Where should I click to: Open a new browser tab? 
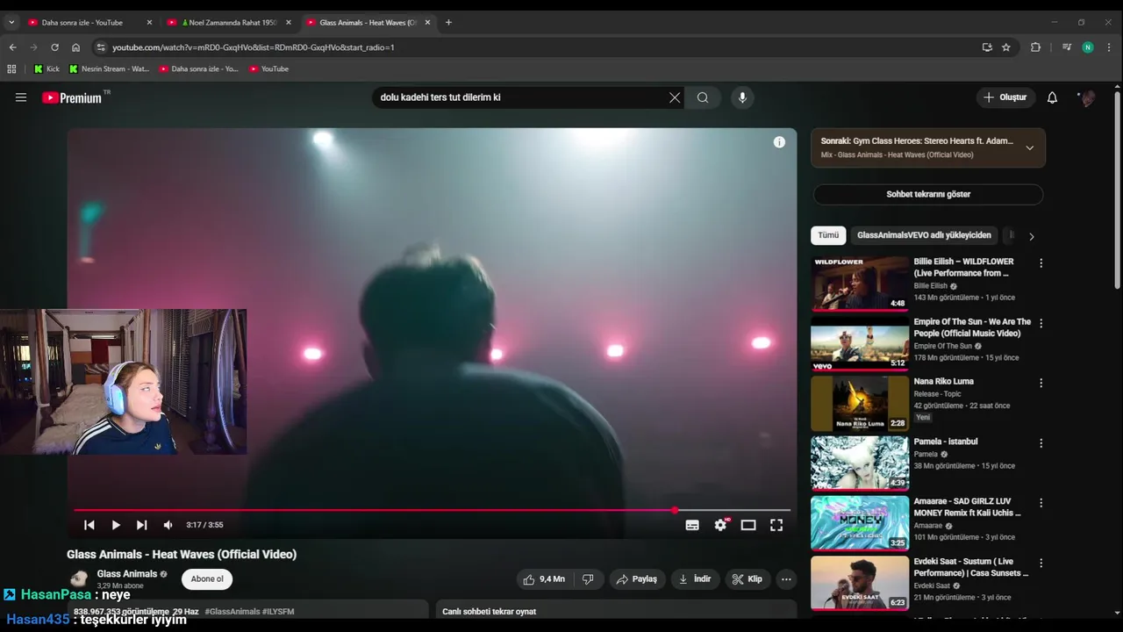tap(448, 22)
